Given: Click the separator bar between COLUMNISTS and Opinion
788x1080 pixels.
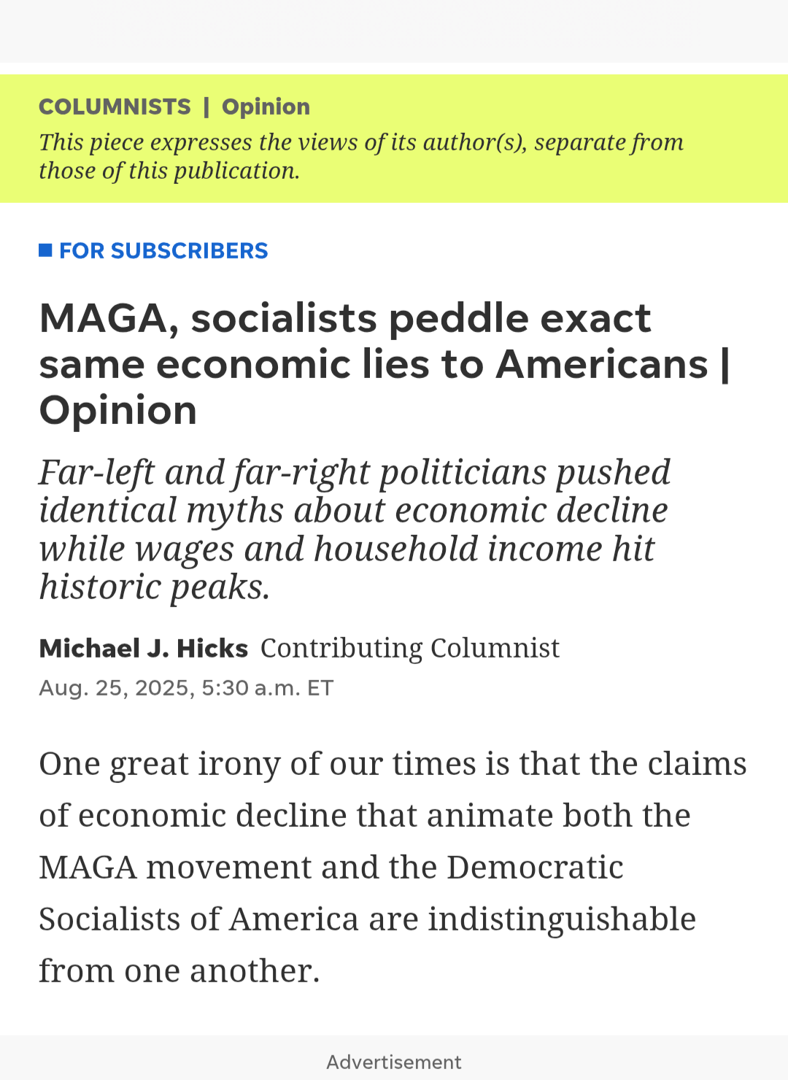Looking at the screenshot, I should [206, 107].
